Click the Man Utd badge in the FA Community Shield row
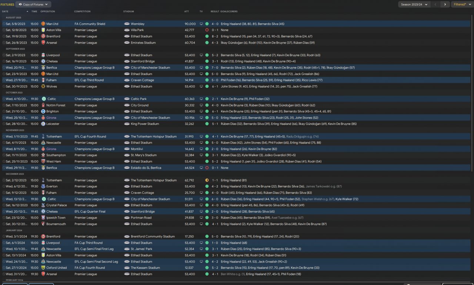474x285 pixels. pyautogui.click(x=43, y=24)
